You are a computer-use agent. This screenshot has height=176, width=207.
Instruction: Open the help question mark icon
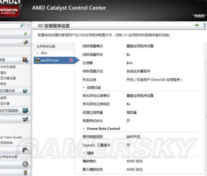click(205, 26)
